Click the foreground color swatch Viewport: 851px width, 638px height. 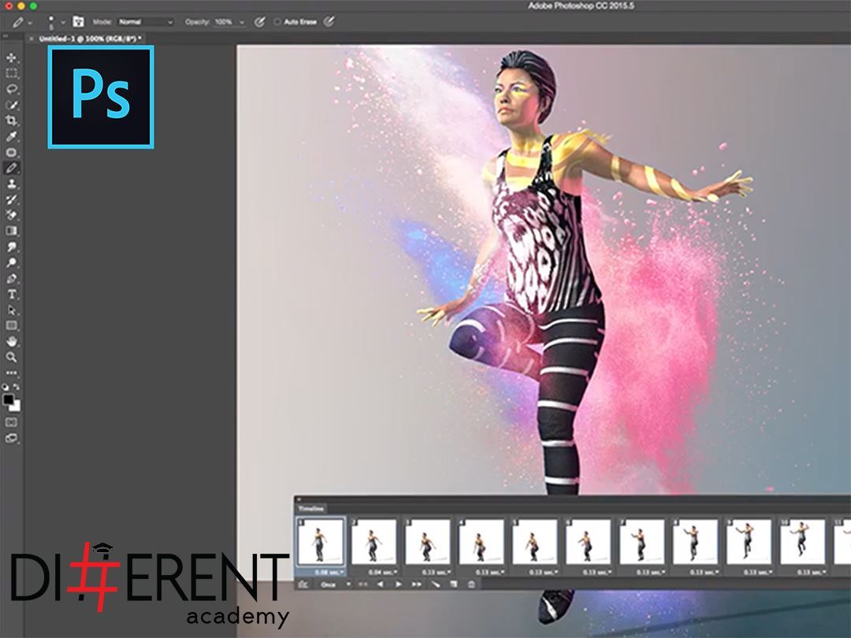point(9,400)
